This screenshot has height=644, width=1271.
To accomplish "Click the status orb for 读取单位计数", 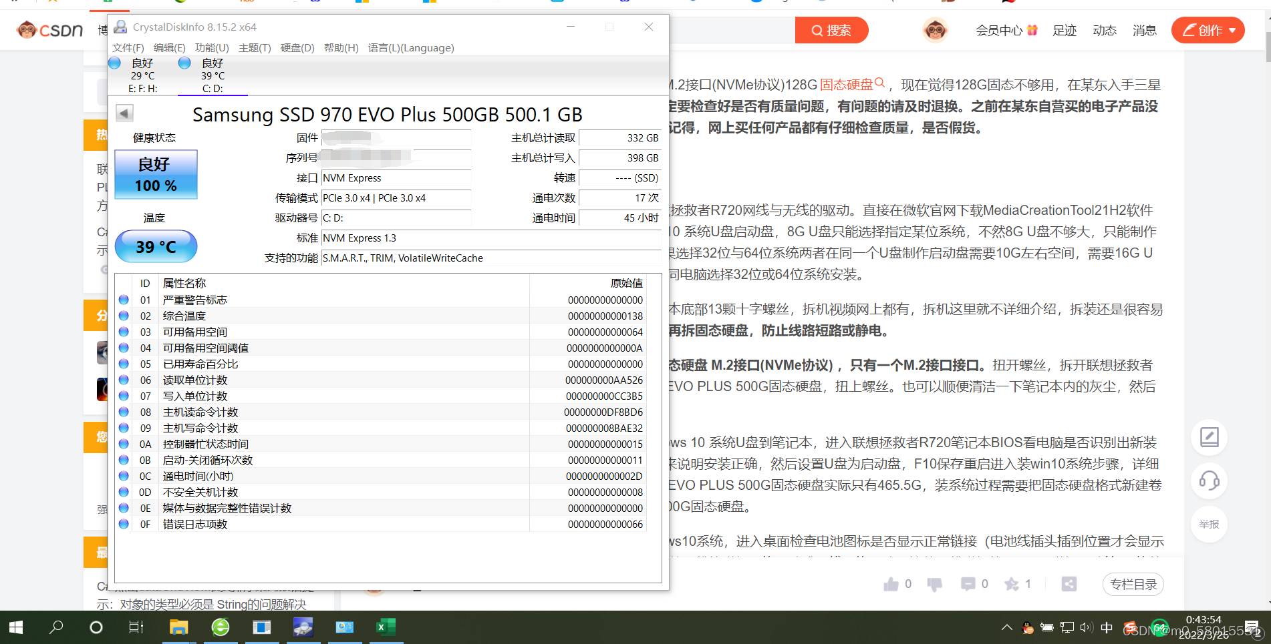I will (x=124, y=380).
